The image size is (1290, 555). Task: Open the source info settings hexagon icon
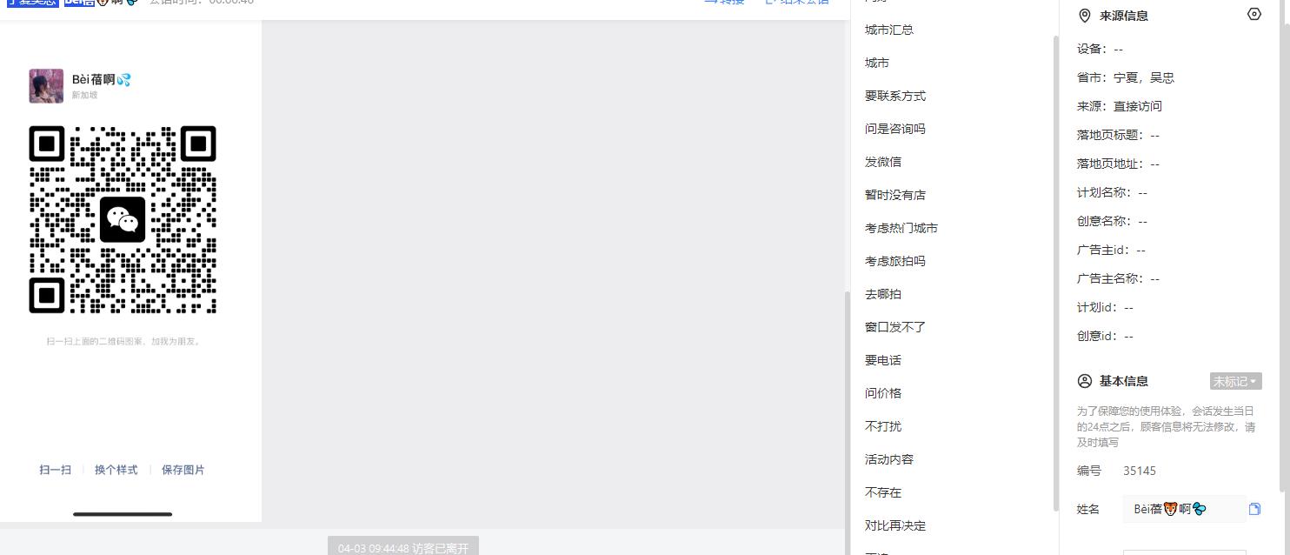point(1253,15)
